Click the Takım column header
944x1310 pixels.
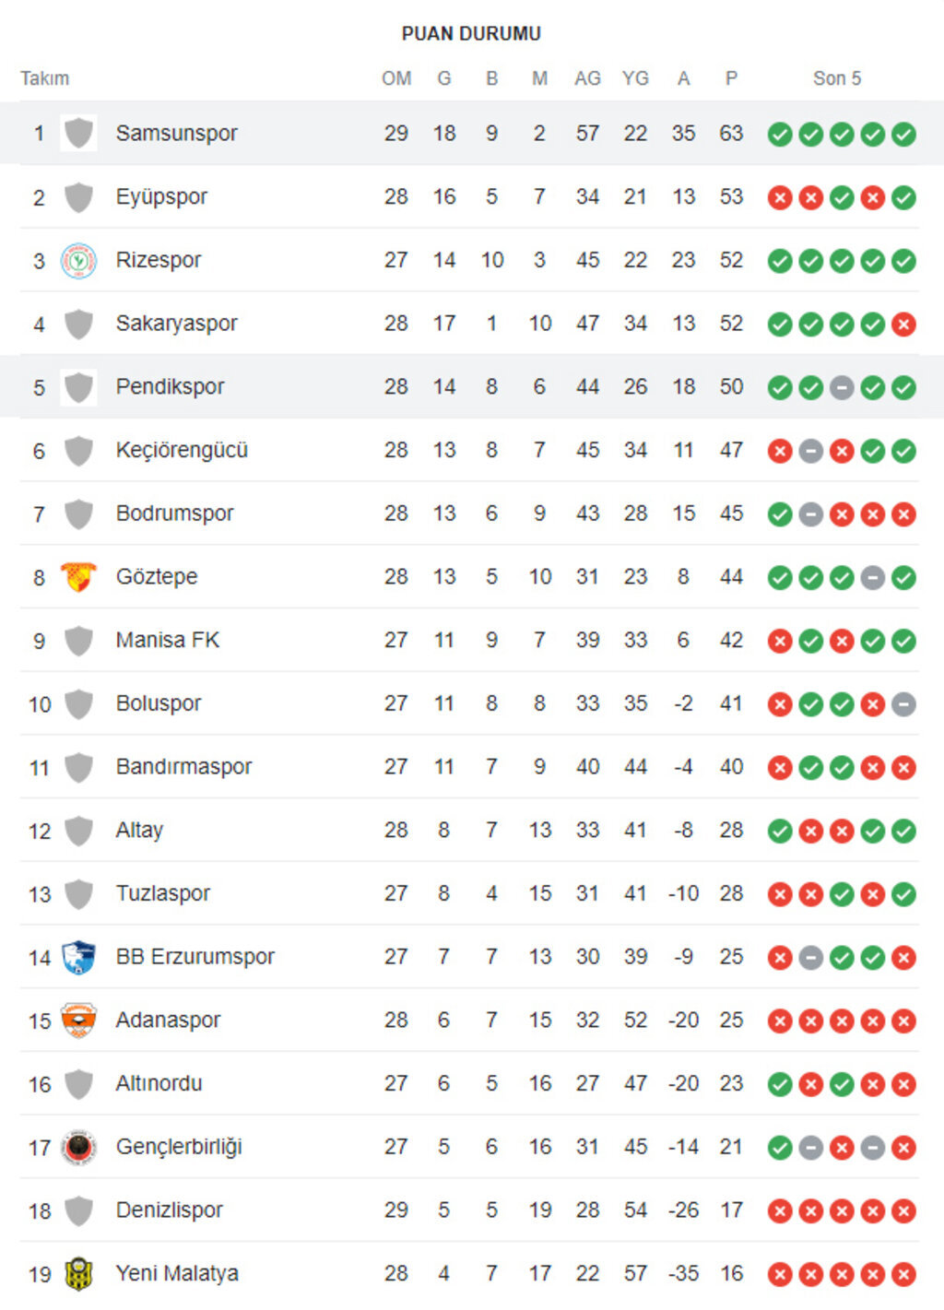point(45,78)
